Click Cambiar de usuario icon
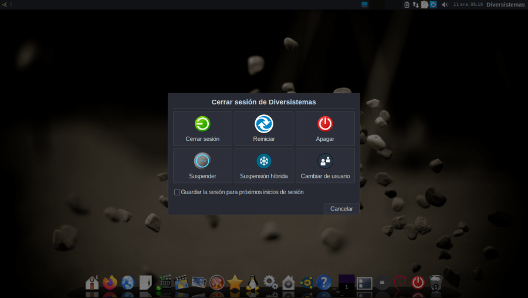Image resolution: width=528 pixels, height=298 pixels. tap(325, 161)
